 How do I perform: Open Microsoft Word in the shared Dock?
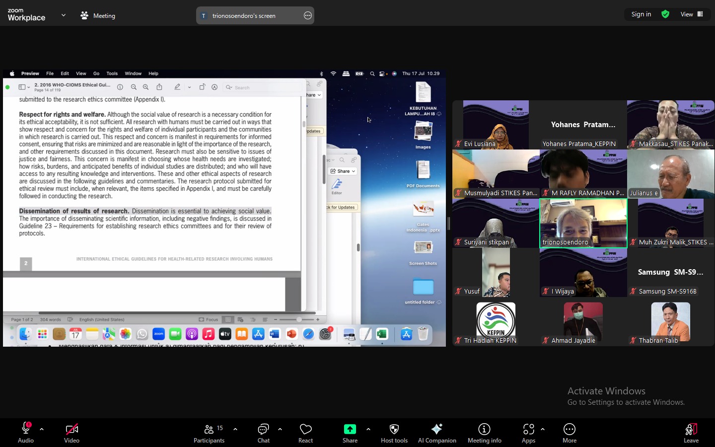(275, 334)
